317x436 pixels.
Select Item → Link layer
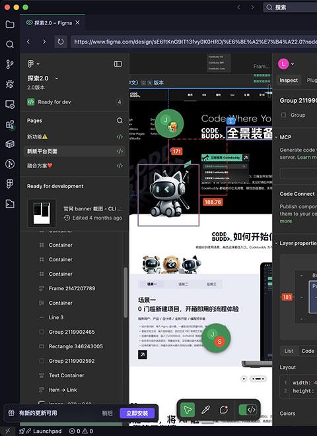coord(63,390)
